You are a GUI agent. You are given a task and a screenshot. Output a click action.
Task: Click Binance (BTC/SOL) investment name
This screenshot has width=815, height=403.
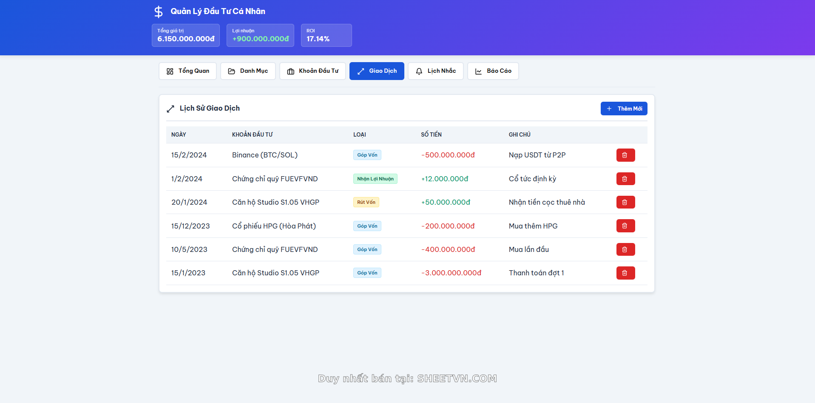click(265, 155)
